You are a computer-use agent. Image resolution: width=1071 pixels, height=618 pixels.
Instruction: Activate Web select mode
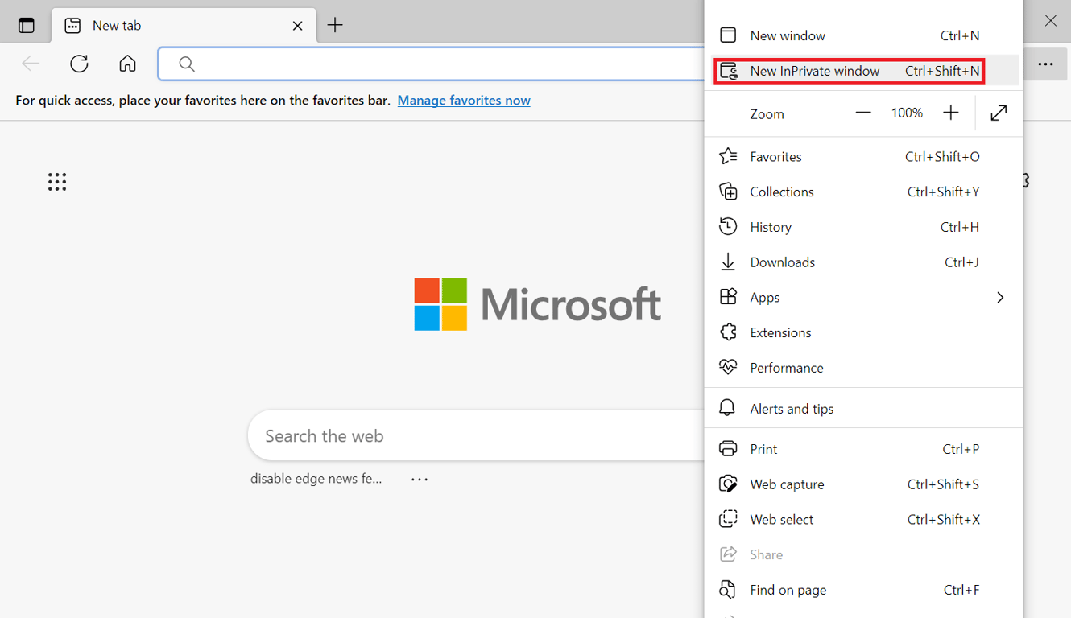[781, 519]
